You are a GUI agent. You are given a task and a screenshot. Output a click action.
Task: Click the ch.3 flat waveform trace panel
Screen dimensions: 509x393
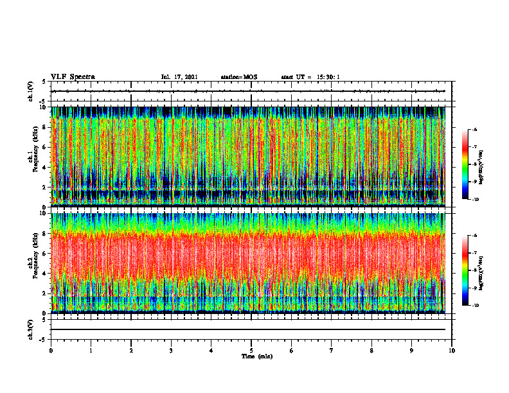pos(251,329)
